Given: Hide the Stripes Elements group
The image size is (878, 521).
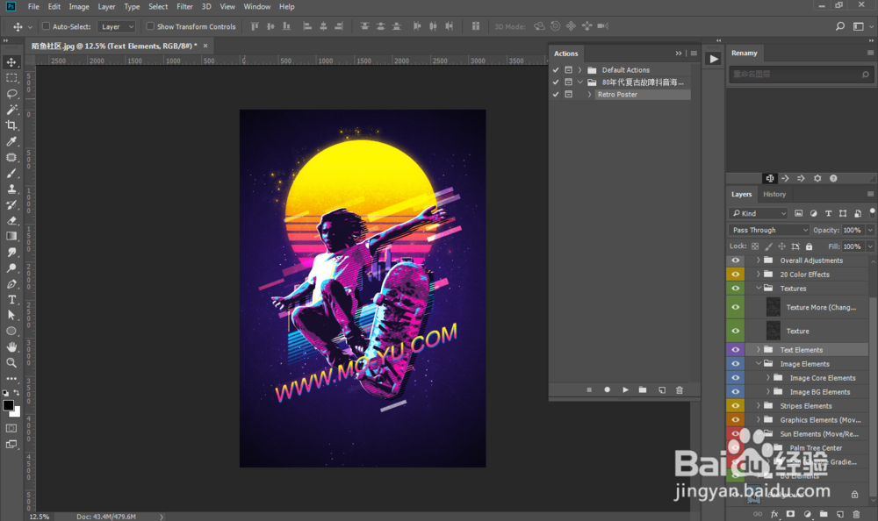Looking at the screenshot, I should pyautogui.click(x=735, y=406).
